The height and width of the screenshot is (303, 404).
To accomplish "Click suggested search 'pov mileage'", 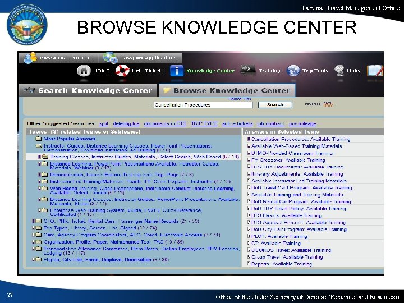I will pos(302,123).
